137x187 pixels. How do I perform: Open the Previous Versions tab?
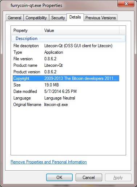101,18
